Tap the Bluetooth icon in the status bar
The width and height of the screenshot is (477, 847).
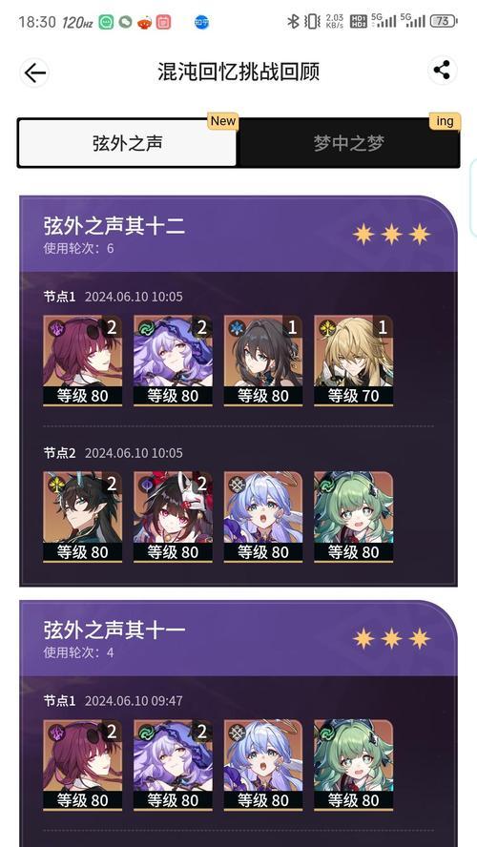[293, 22]
